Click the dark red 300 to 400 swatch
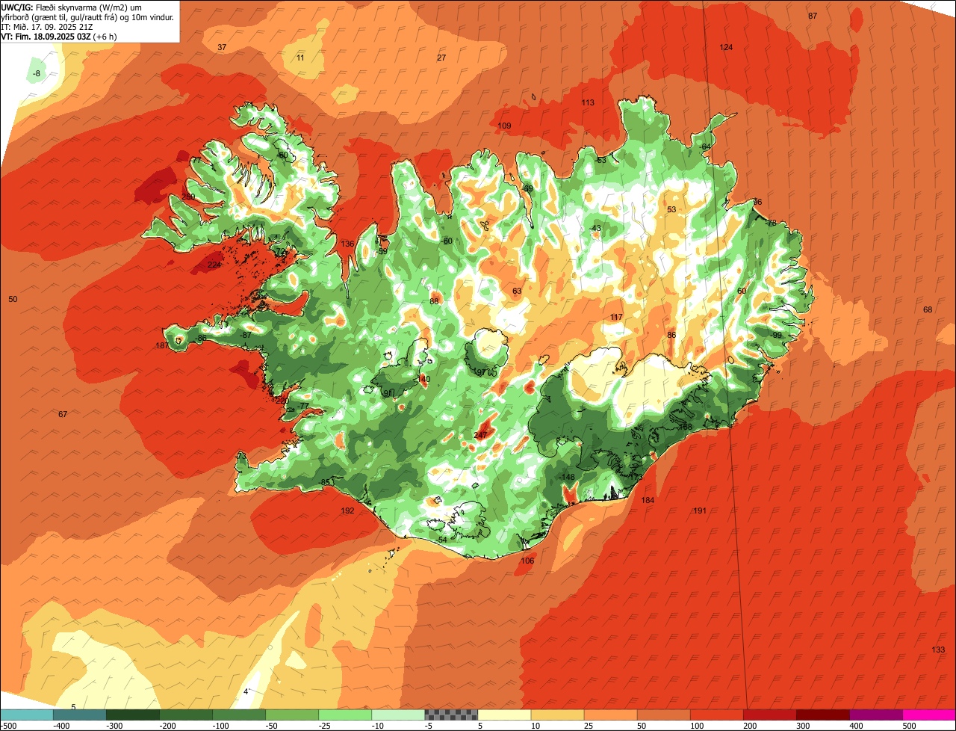This screenshot has width=956, height=731. tap(823, 715)
